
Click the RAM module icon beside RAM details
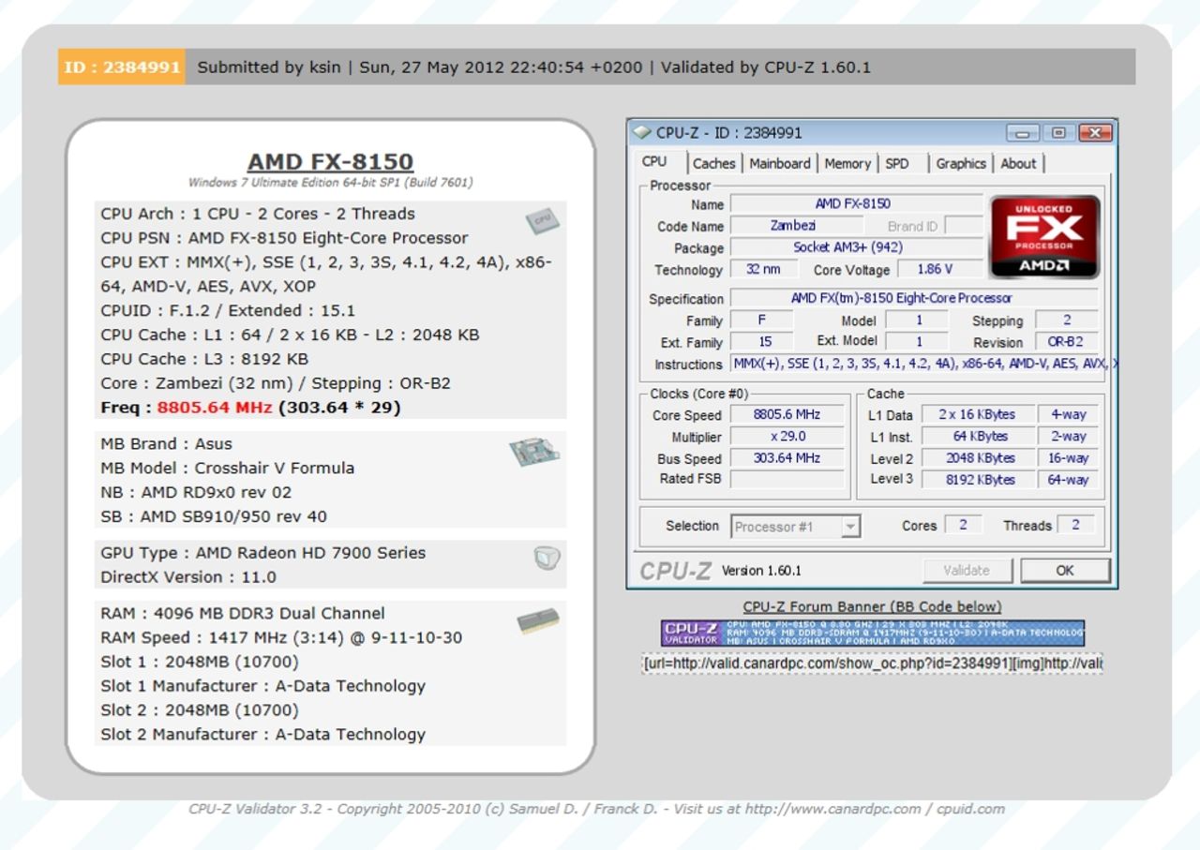pos(542,619)
